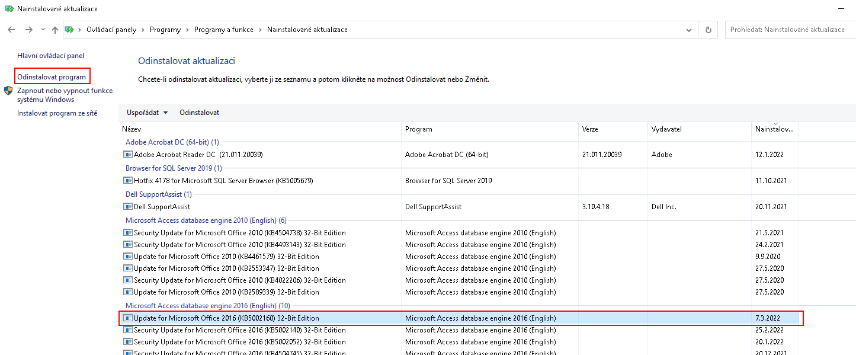Sort by Verze column header
This screenshot has height=355, width=856.
click(x=613, y=129)
